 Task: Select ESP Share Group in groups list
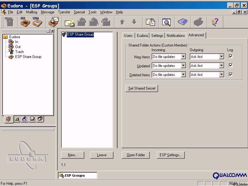point(80,34)
